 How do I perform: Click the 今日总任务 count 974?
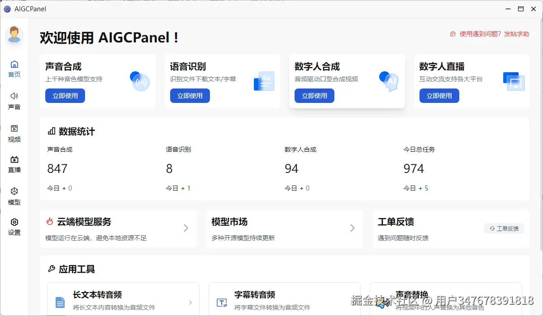click(x=414, y=169)
